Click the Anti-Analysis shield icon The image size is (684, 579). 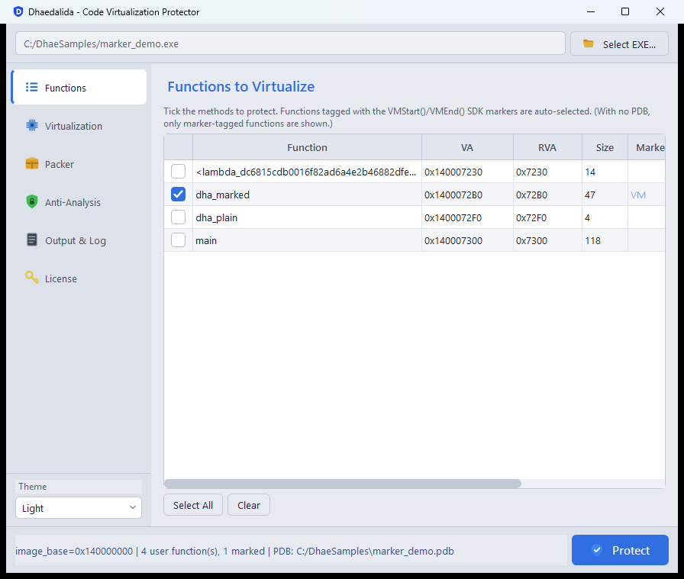(x=32, y=201)
